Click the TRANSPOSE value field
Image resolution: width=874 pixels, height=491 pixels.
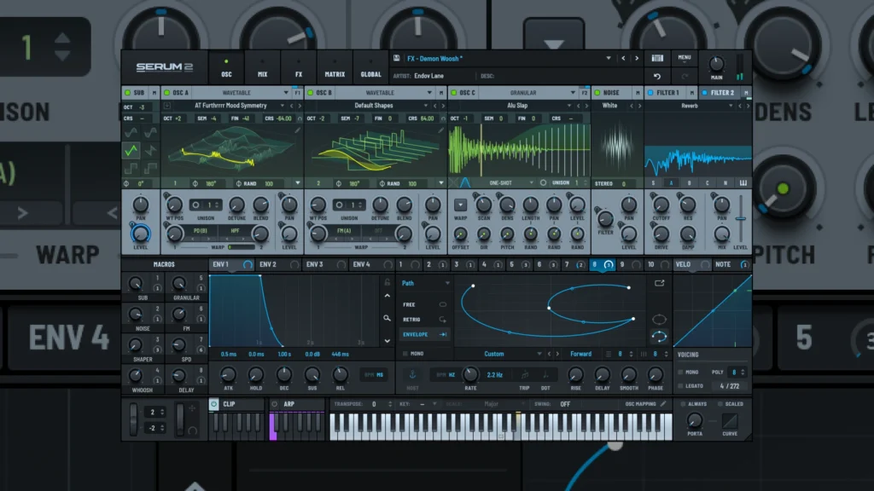374,404
